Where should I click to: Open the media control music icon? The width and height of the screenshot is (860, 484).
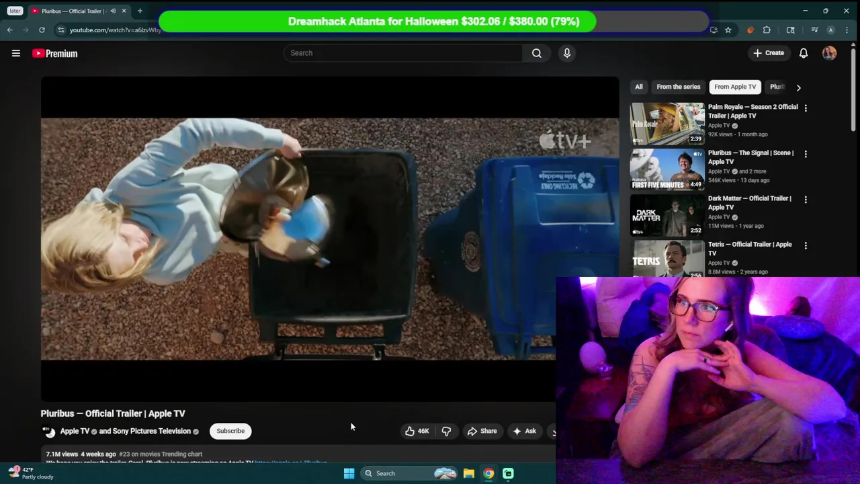[814, 30]
